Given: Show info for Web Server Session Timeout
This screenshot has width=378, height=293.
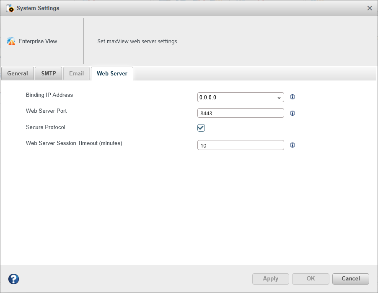Looking at the screenshot, I should point(293,145).
